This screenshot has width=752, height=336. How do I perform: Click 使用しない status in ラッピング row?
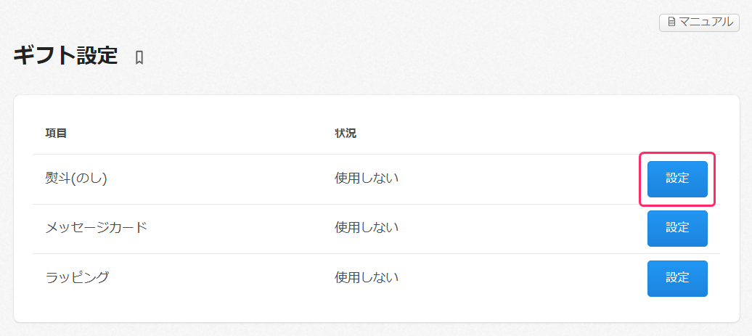367,277
